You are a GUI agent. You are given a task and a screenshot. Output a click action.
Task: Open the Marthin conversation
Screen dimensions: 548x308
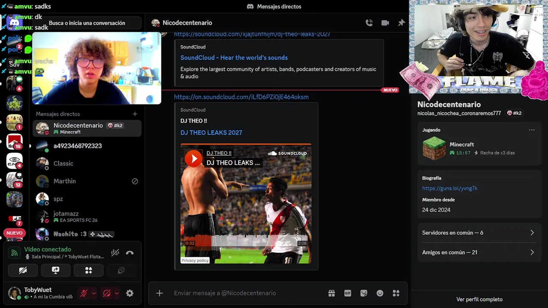tap(87, 181)
